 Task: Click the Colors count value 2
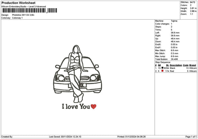[x=191, y=5]
